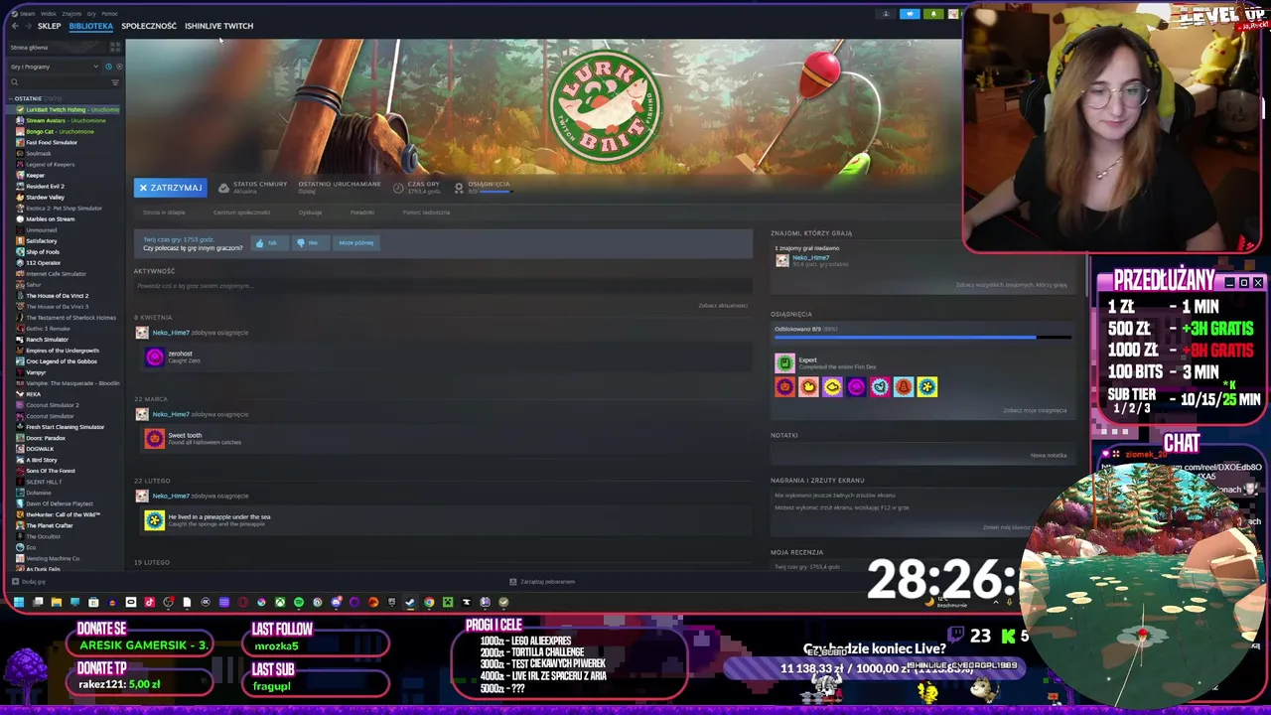Screen dimensions: 1271x715
Task: Click the Czas gry clock icon
Action: point(398,188)
